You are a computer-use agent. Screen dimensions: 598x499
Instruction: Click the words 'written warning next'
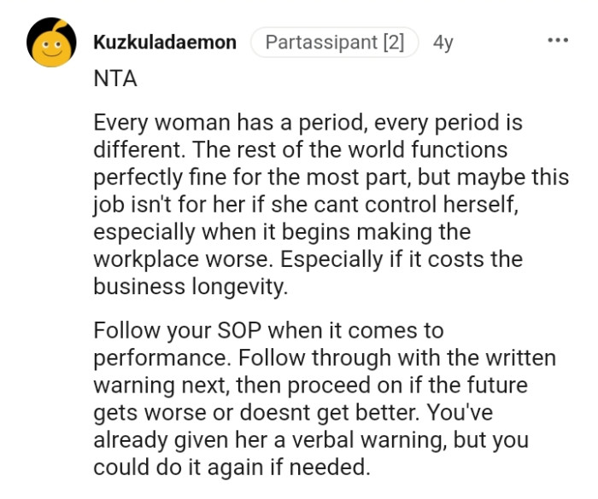(325, 371)
